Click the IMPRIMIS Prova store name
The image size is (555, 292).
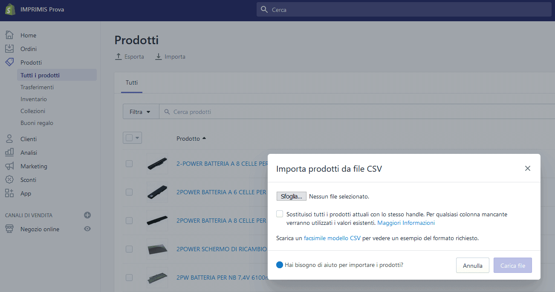coord(42,9)
